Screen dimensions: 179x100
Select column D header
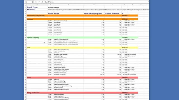(x=94, y=5)
